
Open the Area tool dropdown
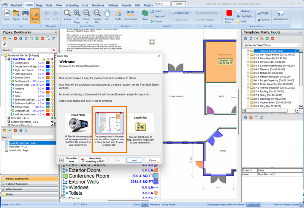[145, 22]
